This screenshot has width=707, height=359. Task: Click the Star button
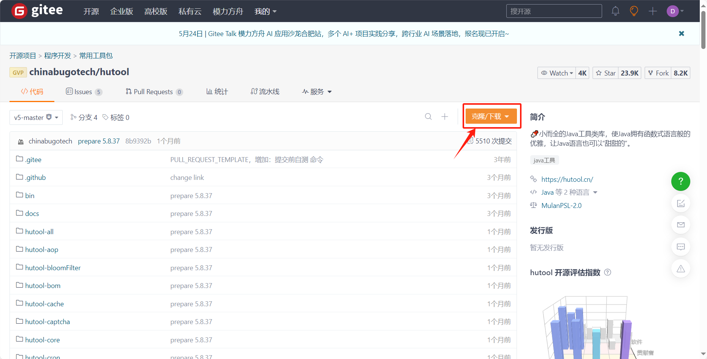click(606, 73)
